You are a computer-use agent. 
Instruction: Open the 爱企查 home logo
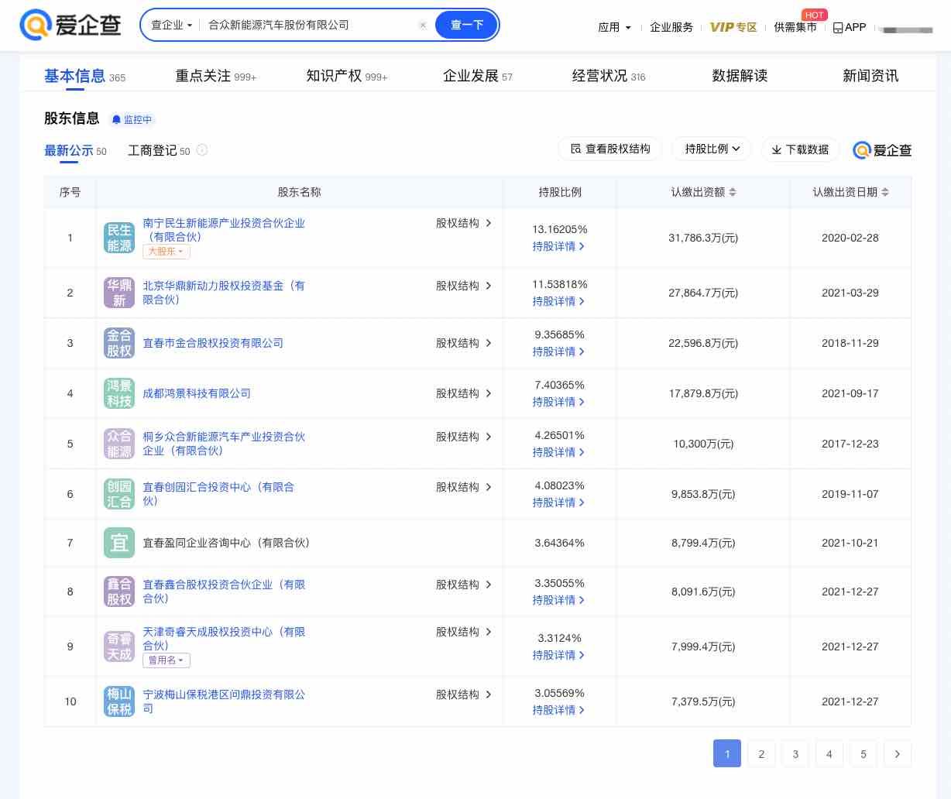click(70, 25)
